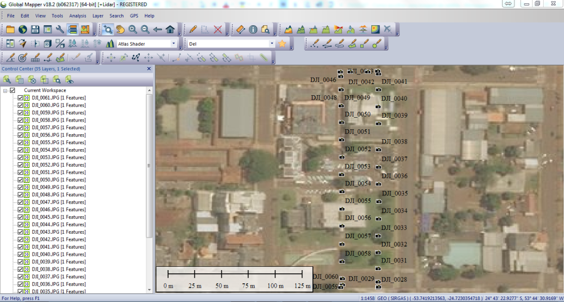Select the Pan hand tool
Viewport: 564px width, 302px height.
point(120,29)
